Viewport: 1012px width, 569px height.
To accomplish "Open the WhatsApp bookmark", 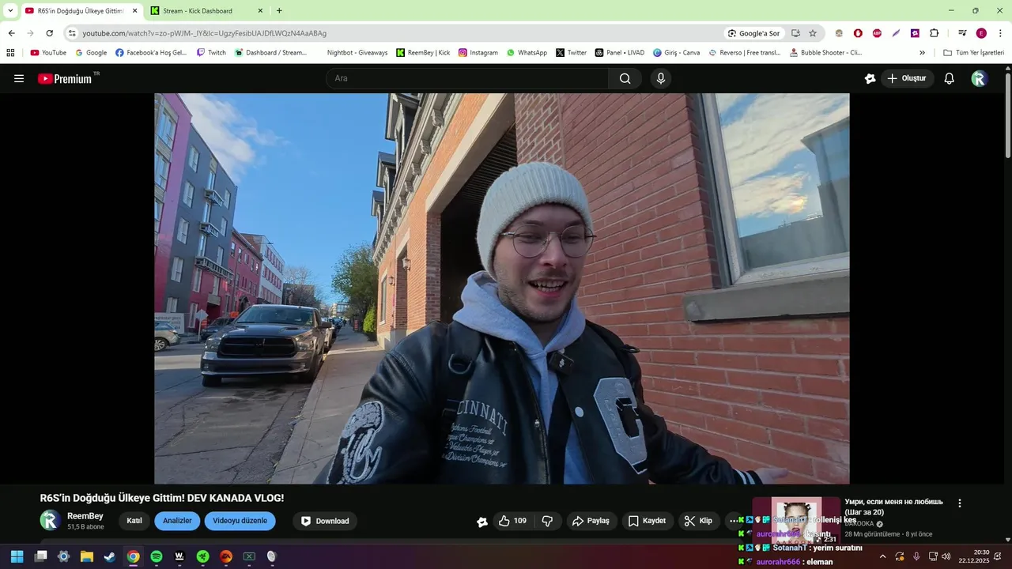I will click(x=527, y=53).
